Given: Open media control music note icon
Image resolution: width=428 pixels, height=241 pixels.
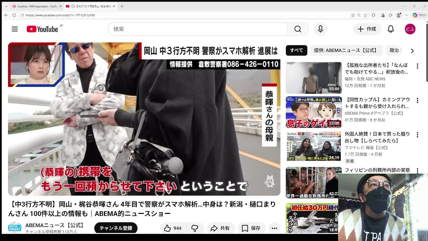Looking at the screenshot, I should (383, 15).
